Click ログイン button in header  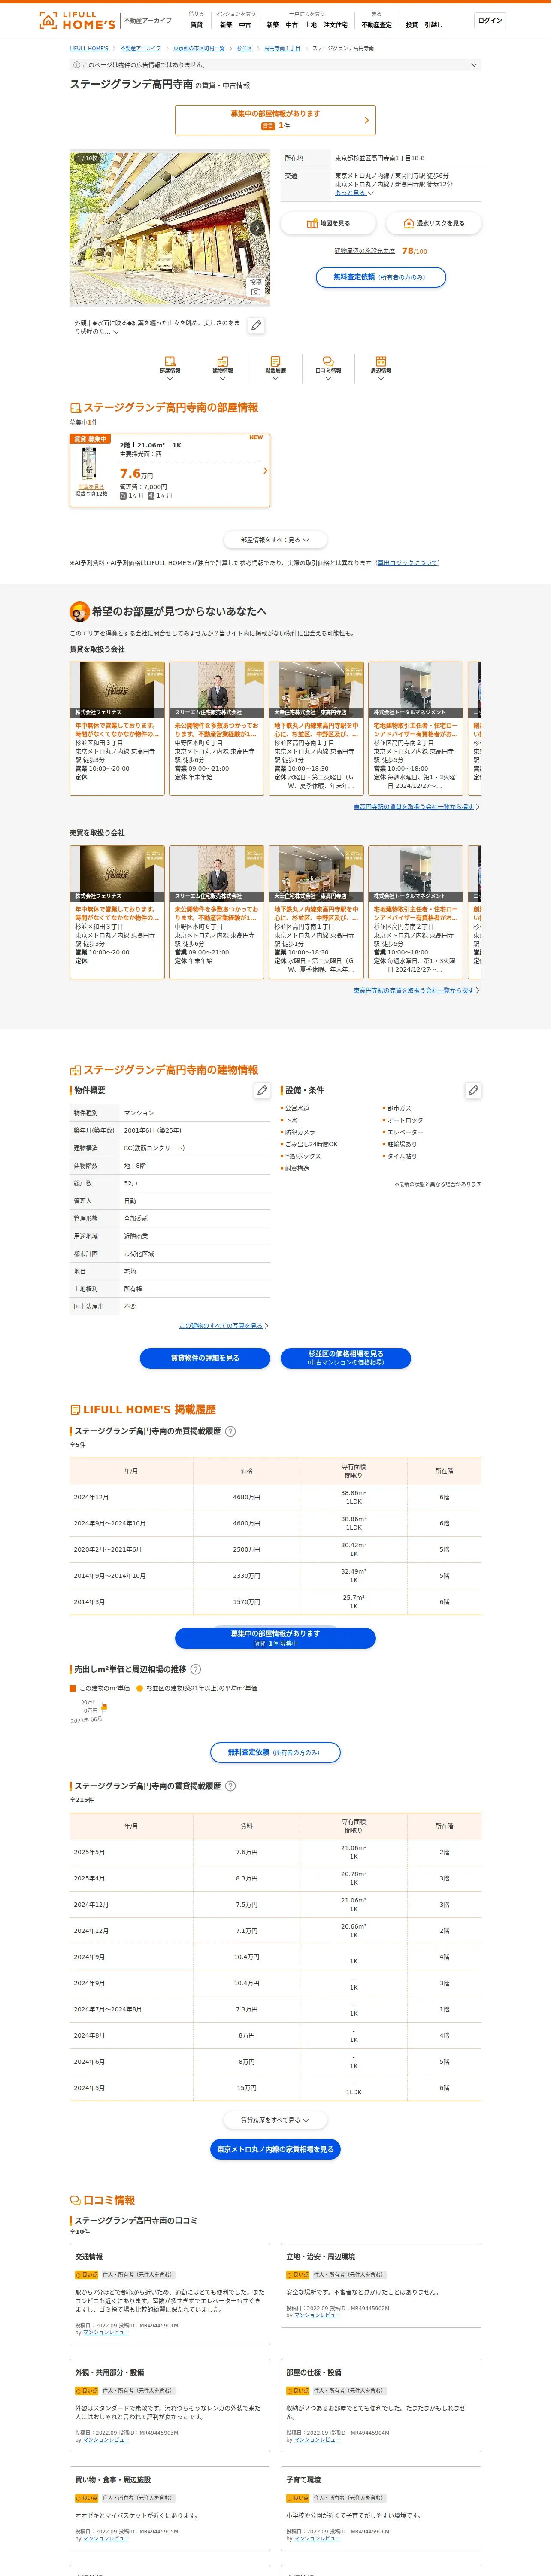(x=490, y=20)
